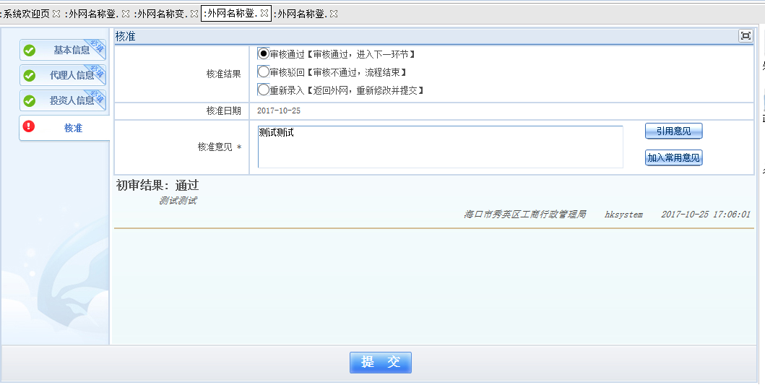Select 重新录入 radio button

click(264, 90)
